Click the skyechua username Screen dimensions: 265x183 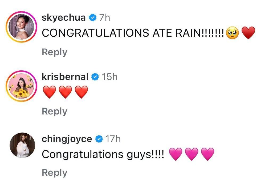tap(64, 18)
